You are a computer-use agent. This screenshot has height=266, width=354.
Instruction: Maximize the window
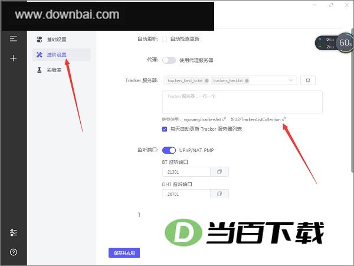click(331, 5)
